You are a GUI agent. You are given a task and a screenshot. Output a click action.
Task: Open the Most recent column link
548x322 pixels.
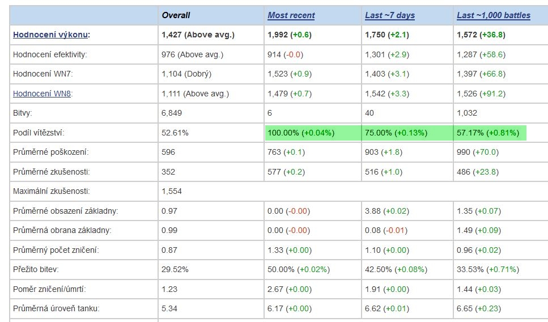[291, 15]
